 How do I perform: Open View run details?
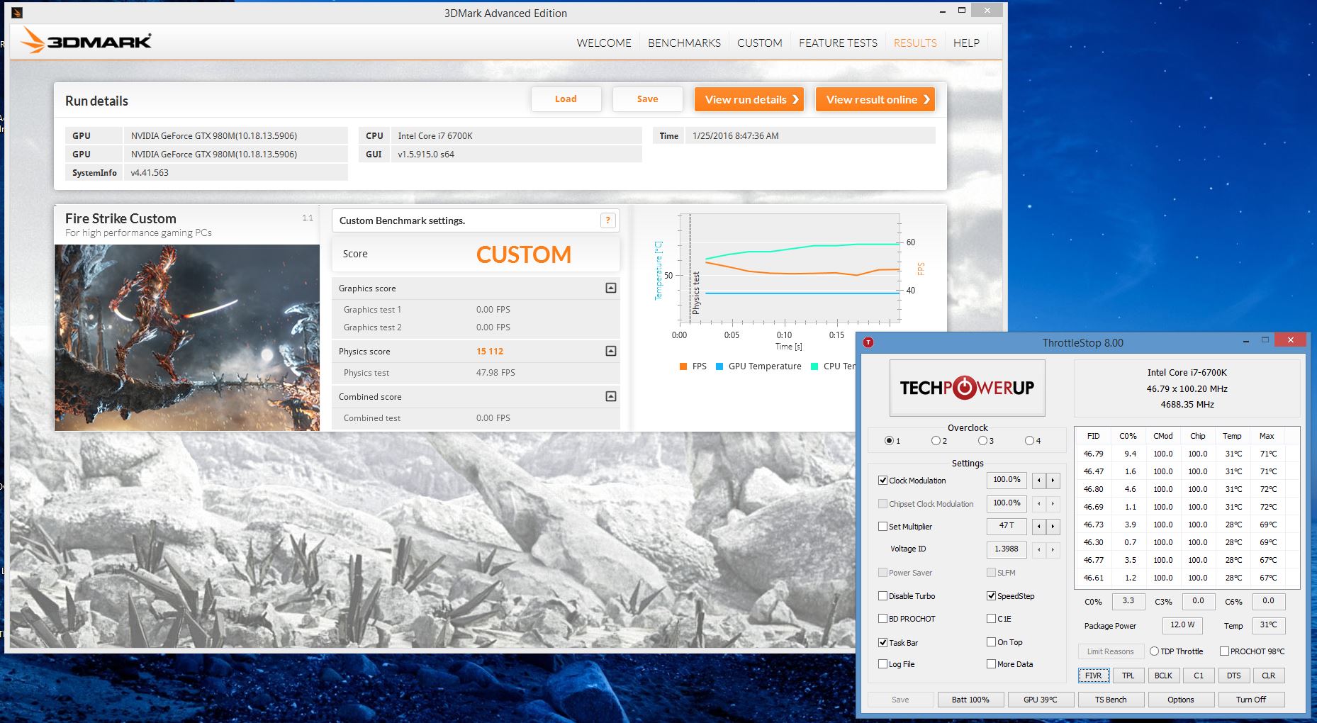point(750,99)
